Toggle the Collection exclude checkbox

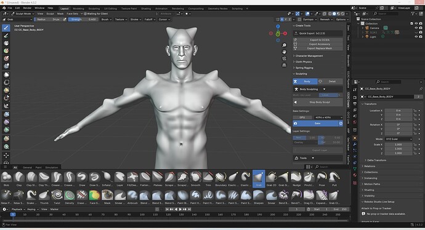pos(411,23)
